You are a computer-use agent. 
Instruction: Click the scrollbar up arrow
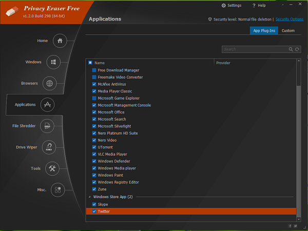tap(299, 61)
